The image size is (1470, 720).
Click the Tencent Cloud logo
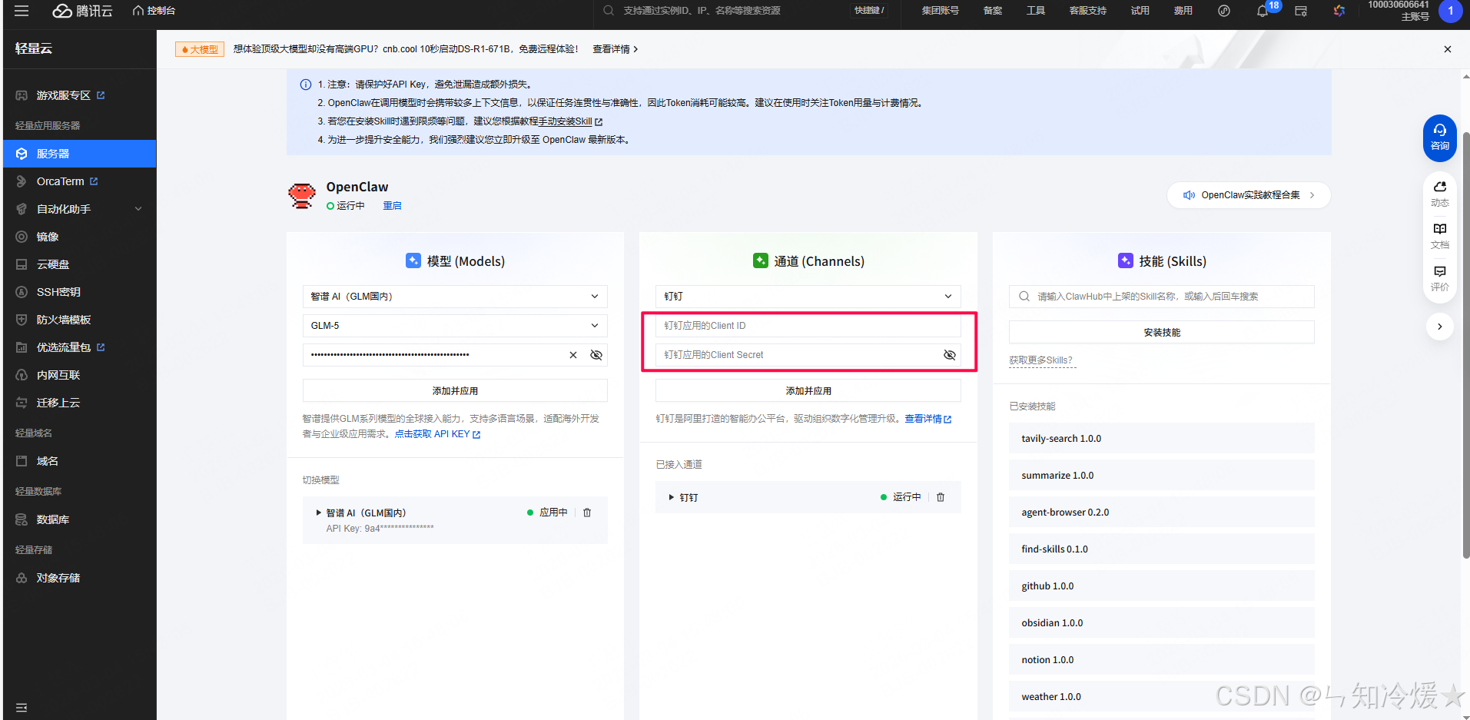82,11
